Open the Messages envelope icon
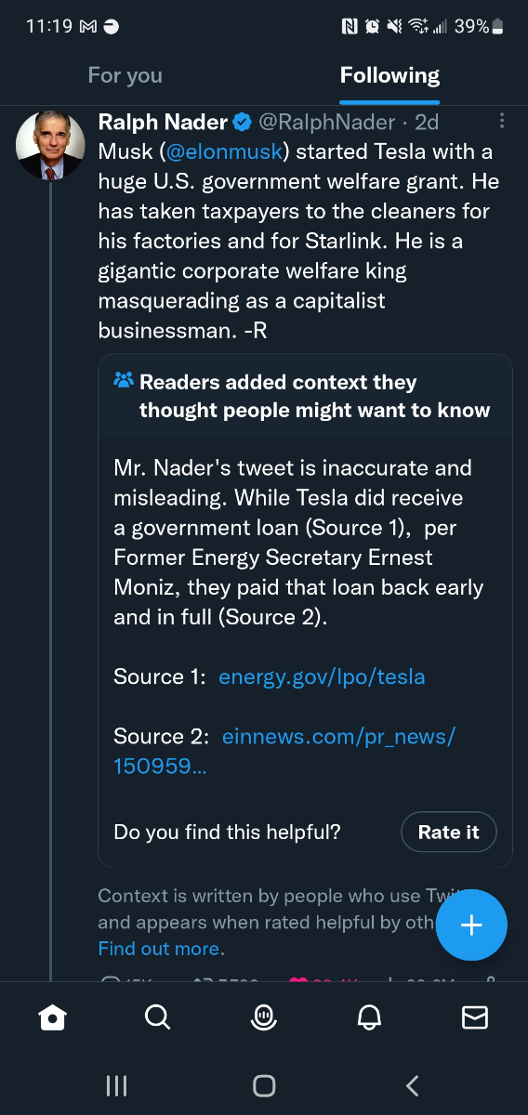This screenshot has height=1115, width=528. [475, 1018]
